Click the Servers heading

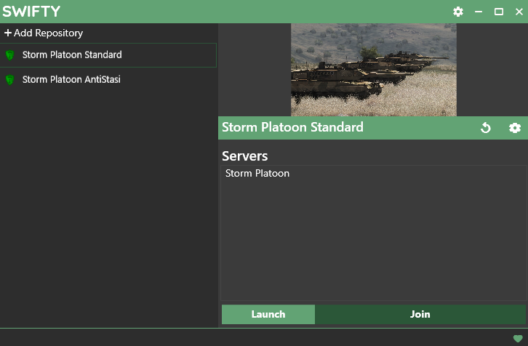point(245,156)
